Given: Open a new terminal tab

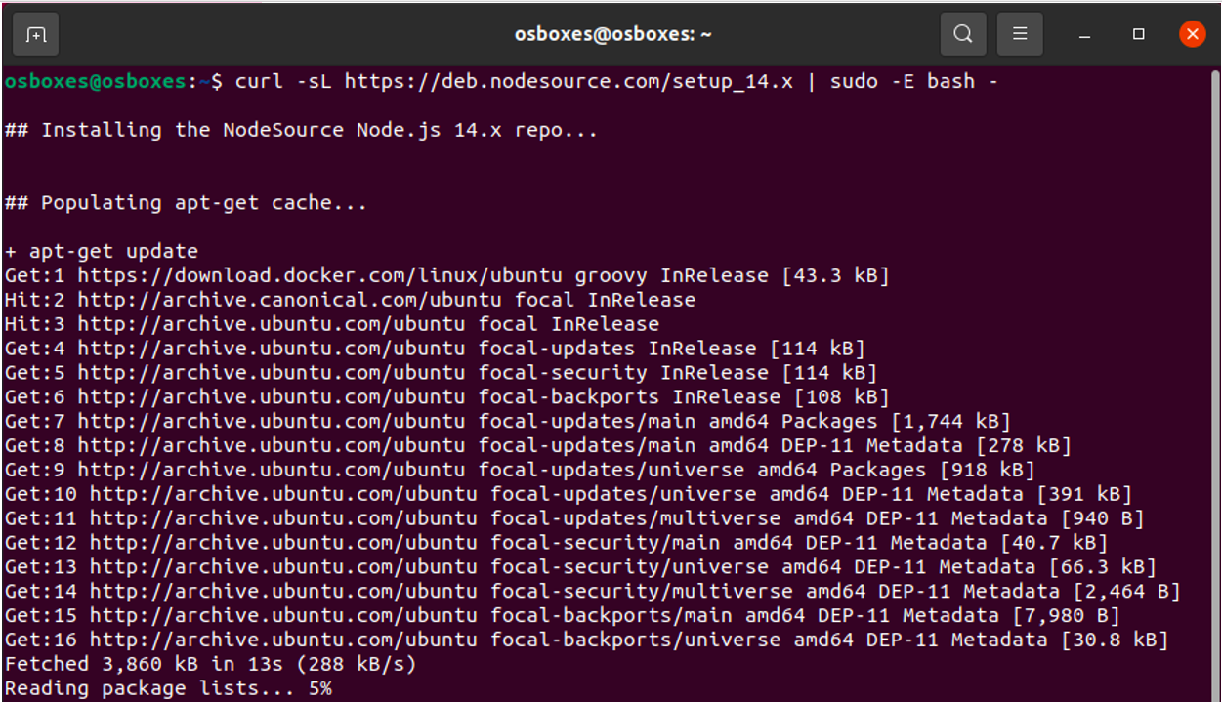Looking at the screenshot, I should [34, 33].
